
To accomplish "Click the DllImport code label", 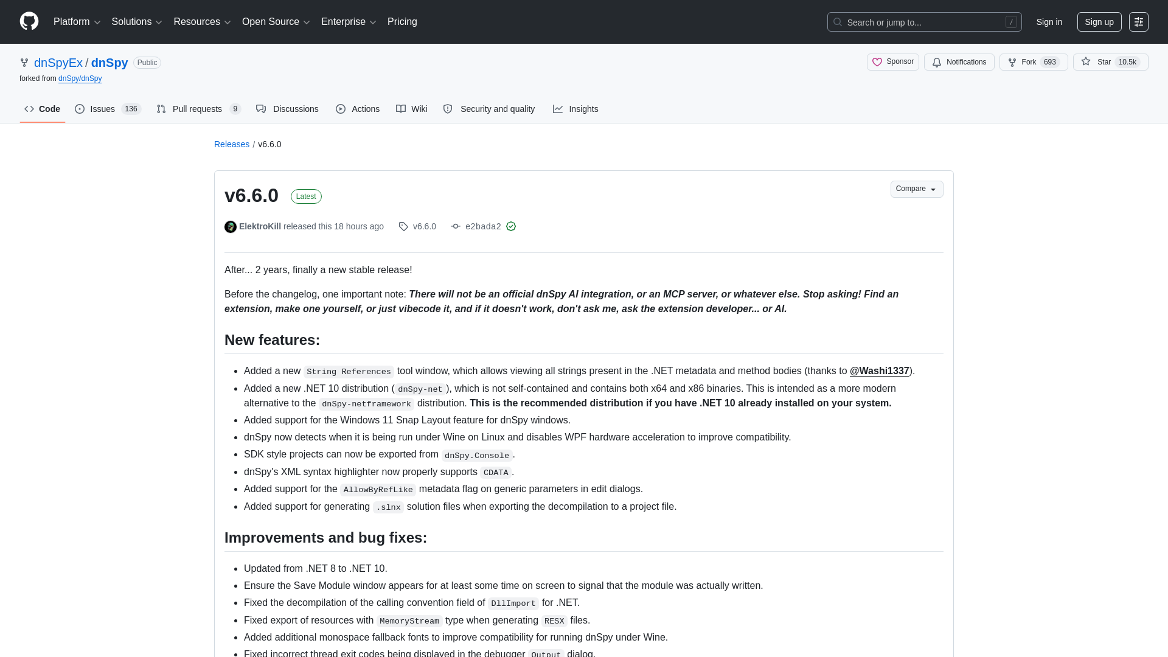I will pyautogui.click(x=513, y=603).
